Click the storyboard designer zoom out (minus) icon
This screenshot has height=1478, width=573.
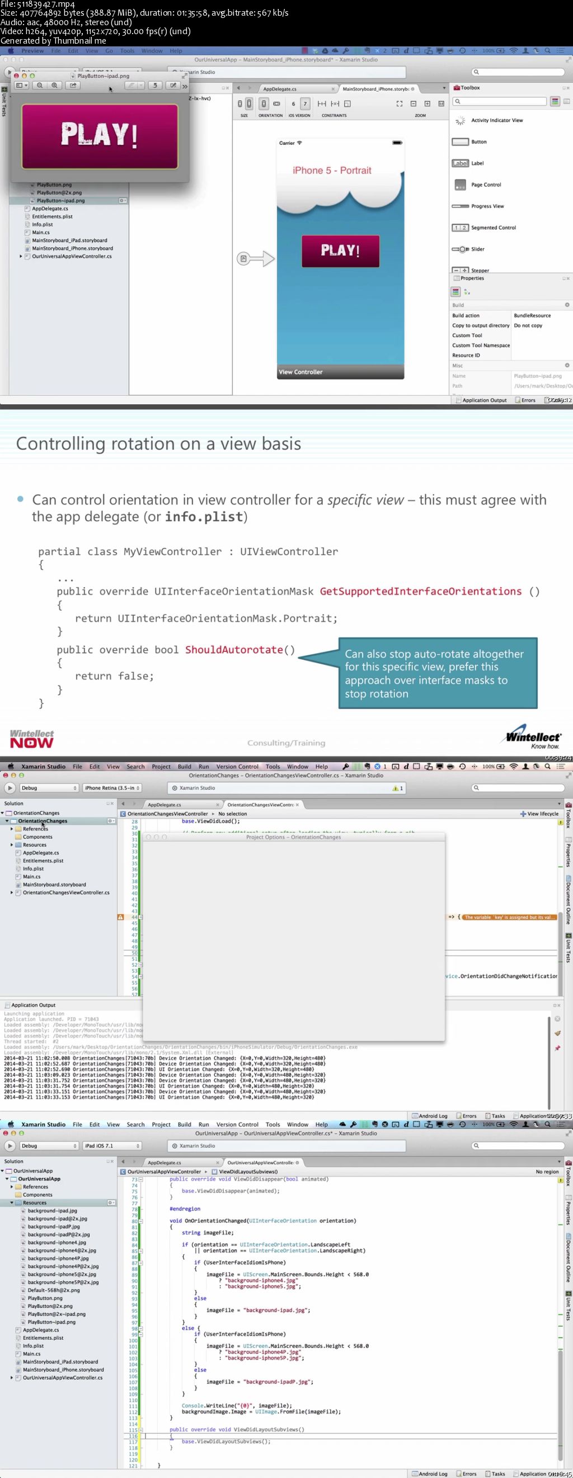point(414,104)
